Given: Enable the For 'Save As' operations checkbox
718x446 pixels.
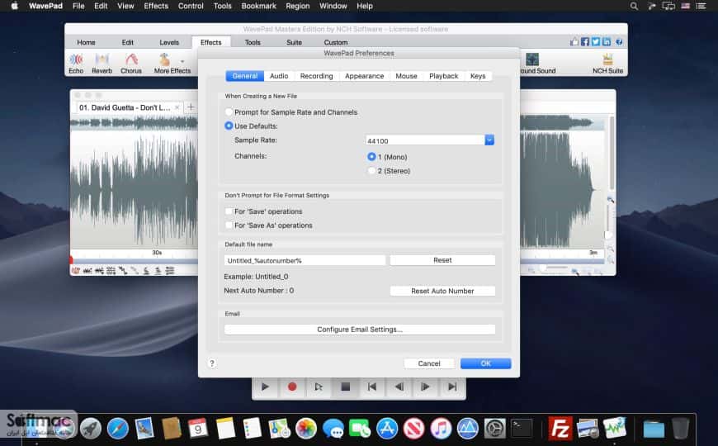Looking at the screenshot, I should (x=229, y=225).
